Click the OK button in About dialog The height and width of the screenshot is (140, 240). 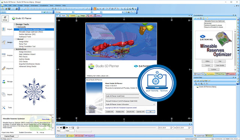150,112
